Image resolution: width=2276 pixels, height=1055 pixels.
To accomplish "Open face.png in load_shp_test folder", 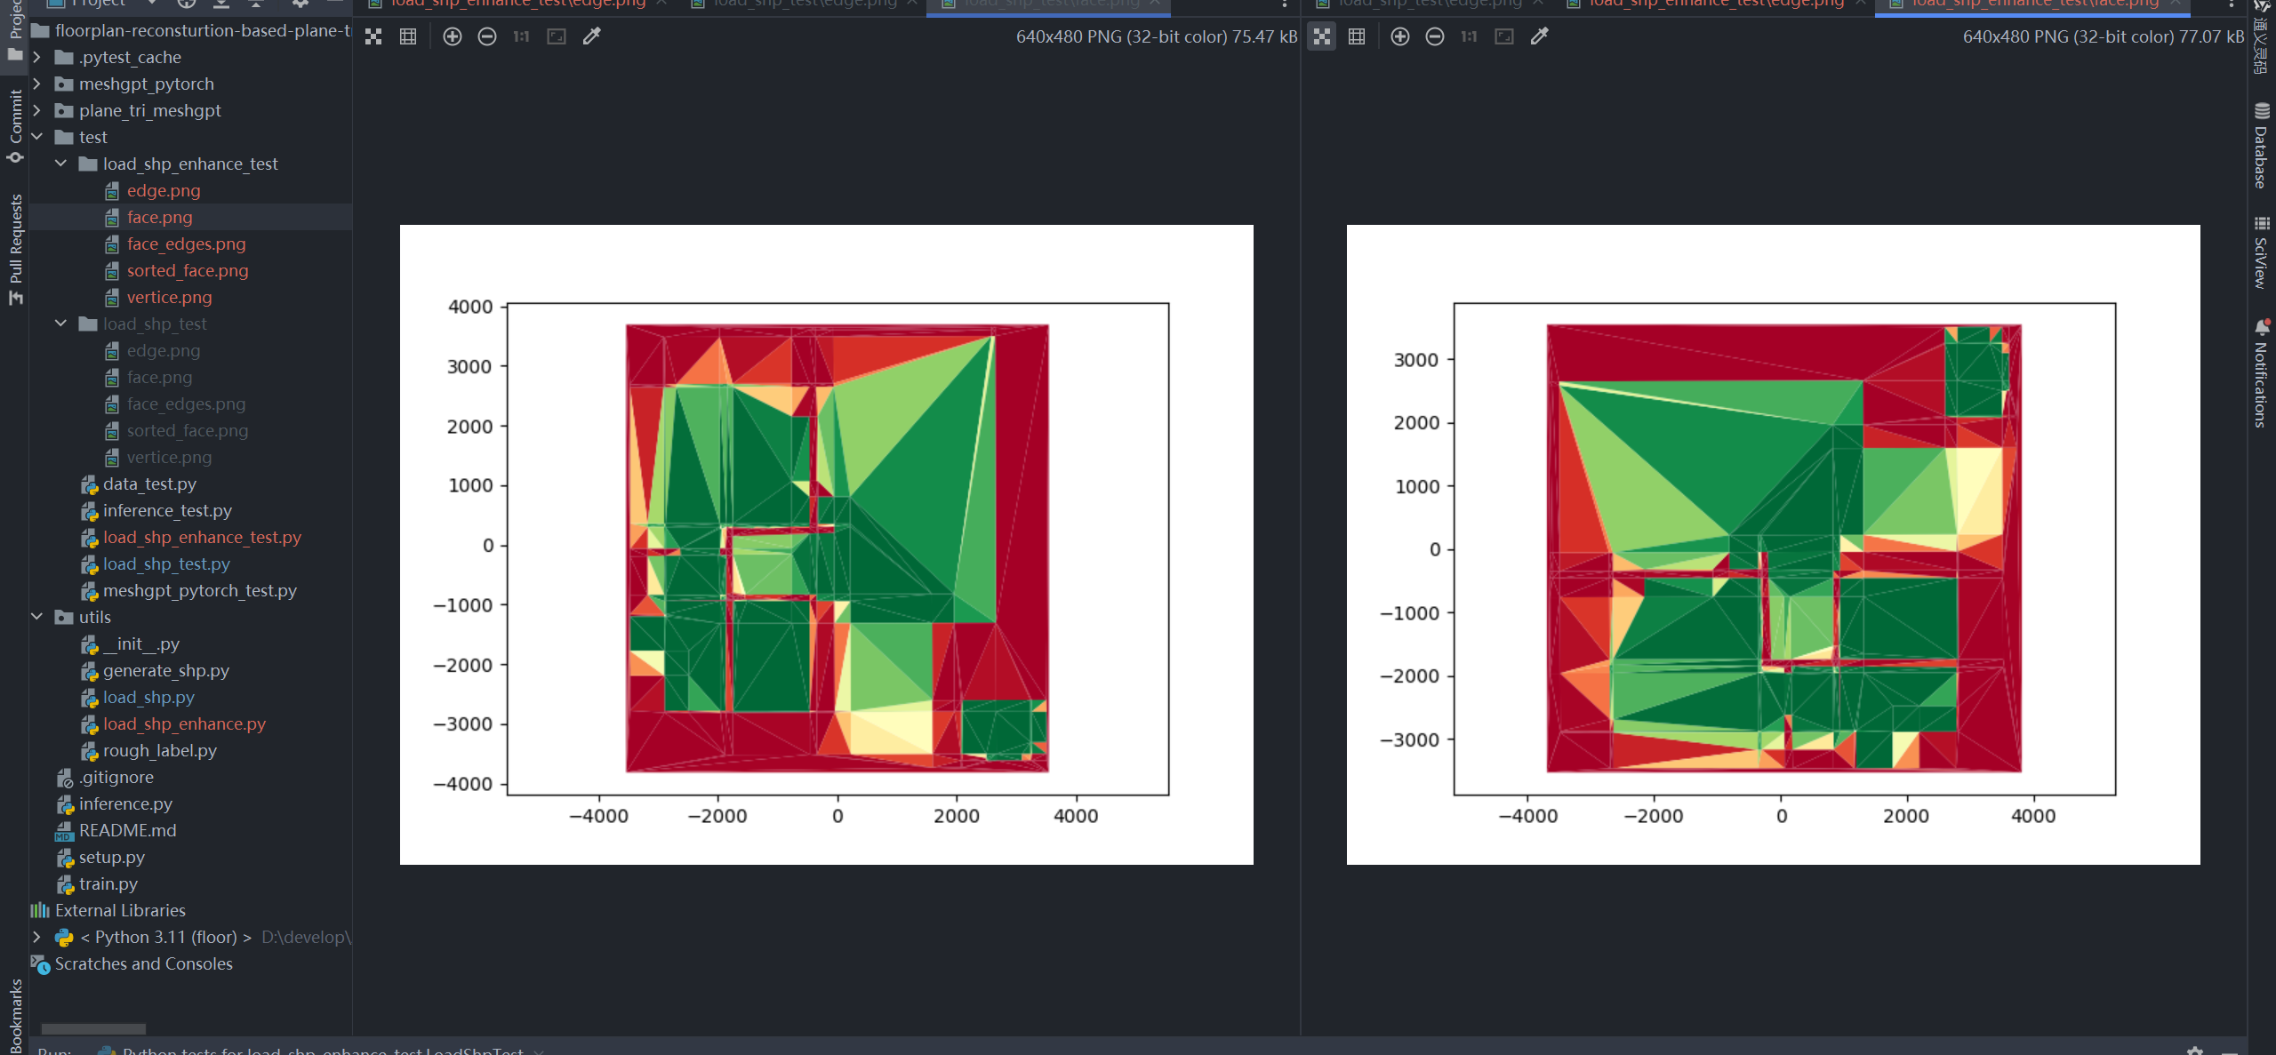I will (159, 377).
